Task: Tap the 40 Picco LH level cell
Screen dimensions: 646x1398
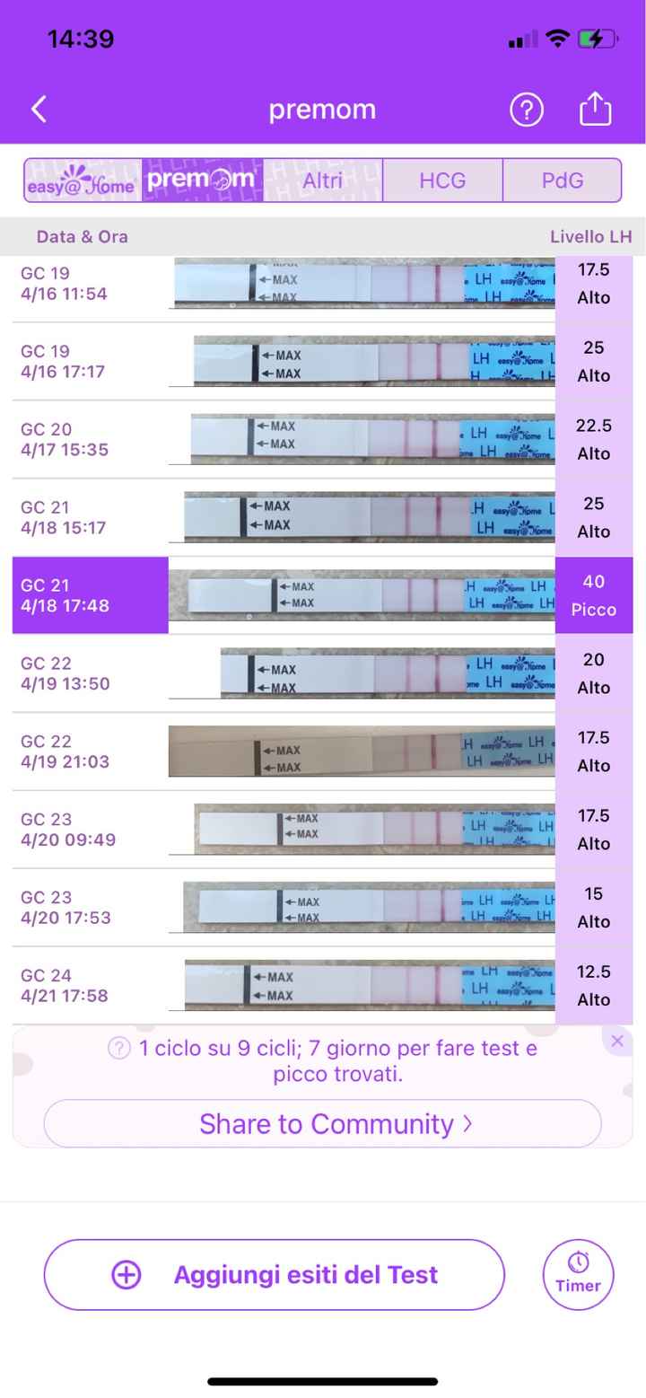Action: [x=593, y=595]
